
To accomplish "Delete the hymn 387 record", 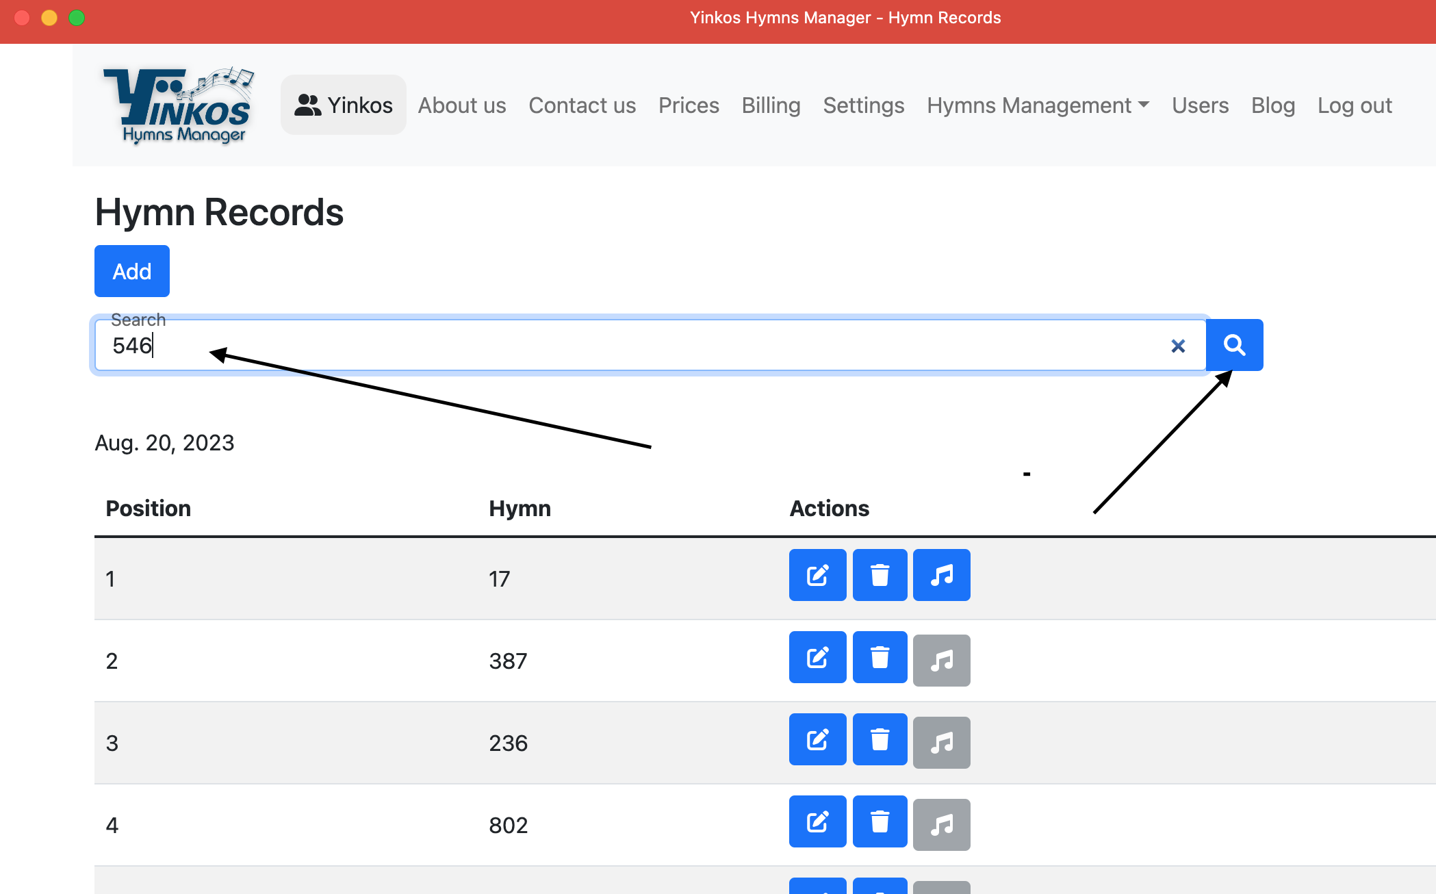I will click(880, 658).
